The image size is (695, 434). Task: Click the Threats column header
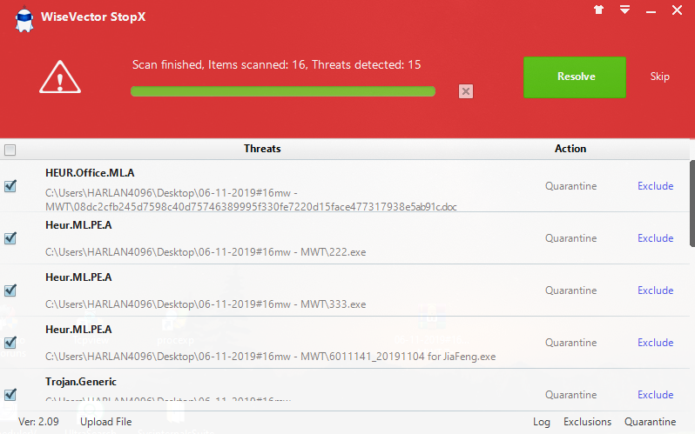262,149
